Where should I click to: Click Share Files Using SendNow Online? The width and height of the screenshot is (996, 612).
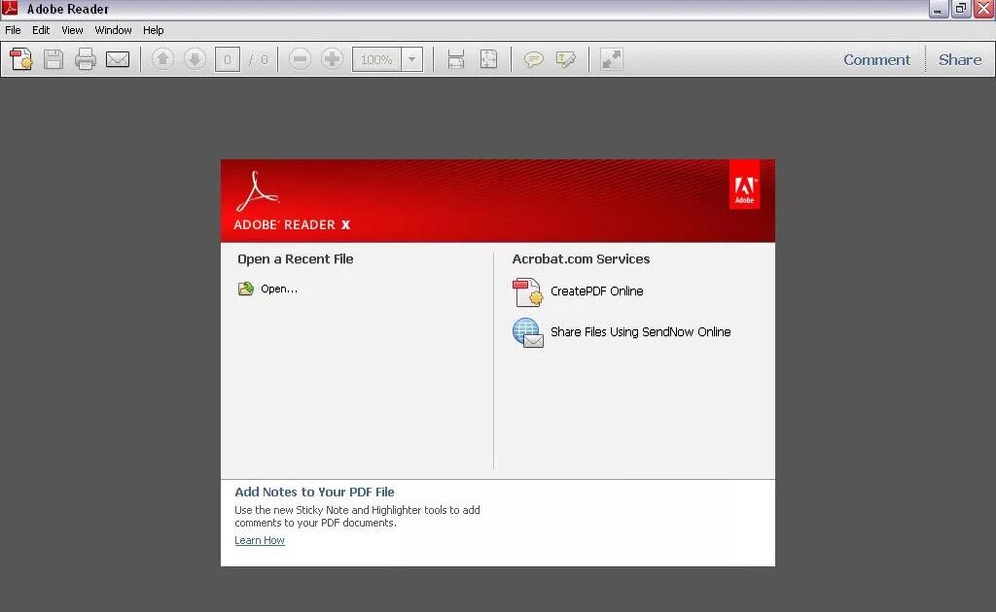[x=640, y=331]
